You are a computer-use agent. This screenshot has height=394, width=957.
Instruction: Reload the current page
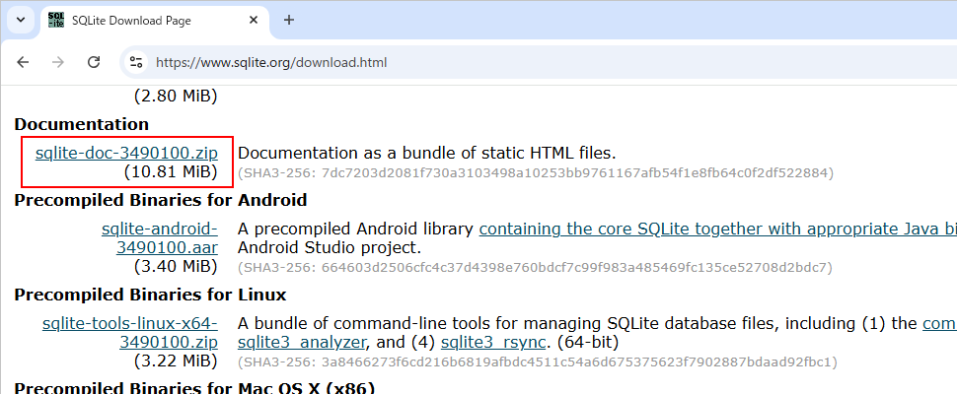click(x=94, y=62)
